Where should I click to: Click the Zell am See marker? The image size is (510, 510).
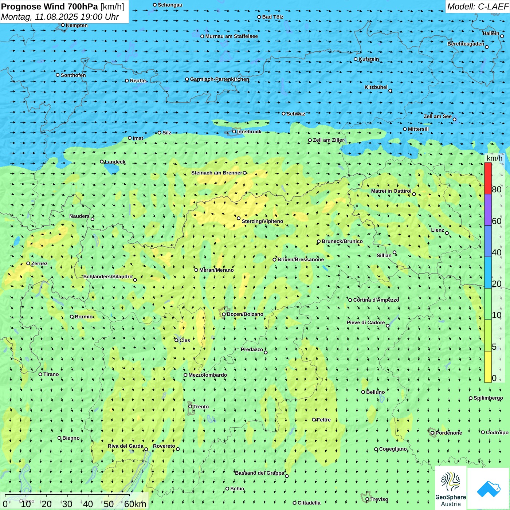pyautogui.click(x=454, y=119)
